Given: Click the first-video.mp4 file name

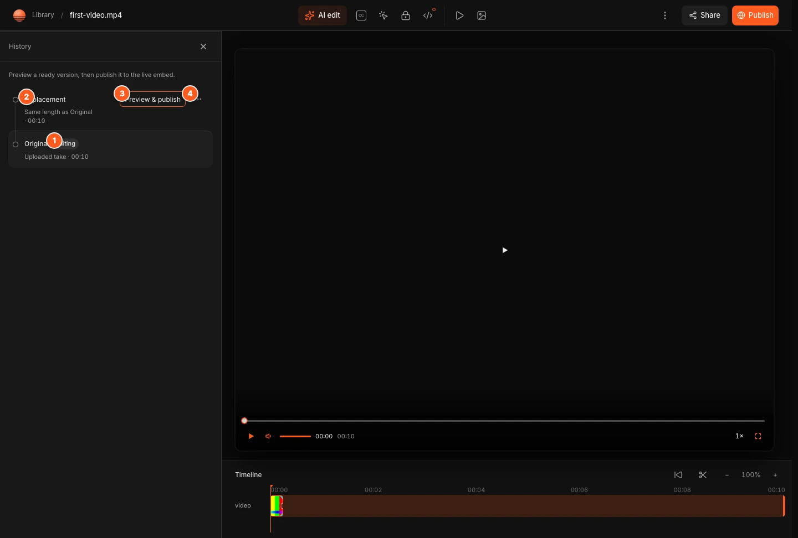Looking at the screenshot, I should coord(96,15).
